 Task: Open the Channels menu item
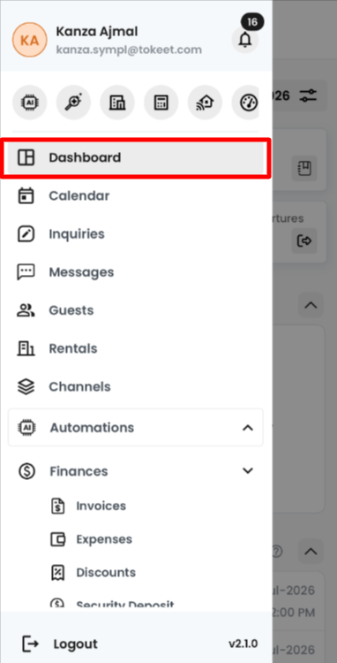click(x=136, y=386)
